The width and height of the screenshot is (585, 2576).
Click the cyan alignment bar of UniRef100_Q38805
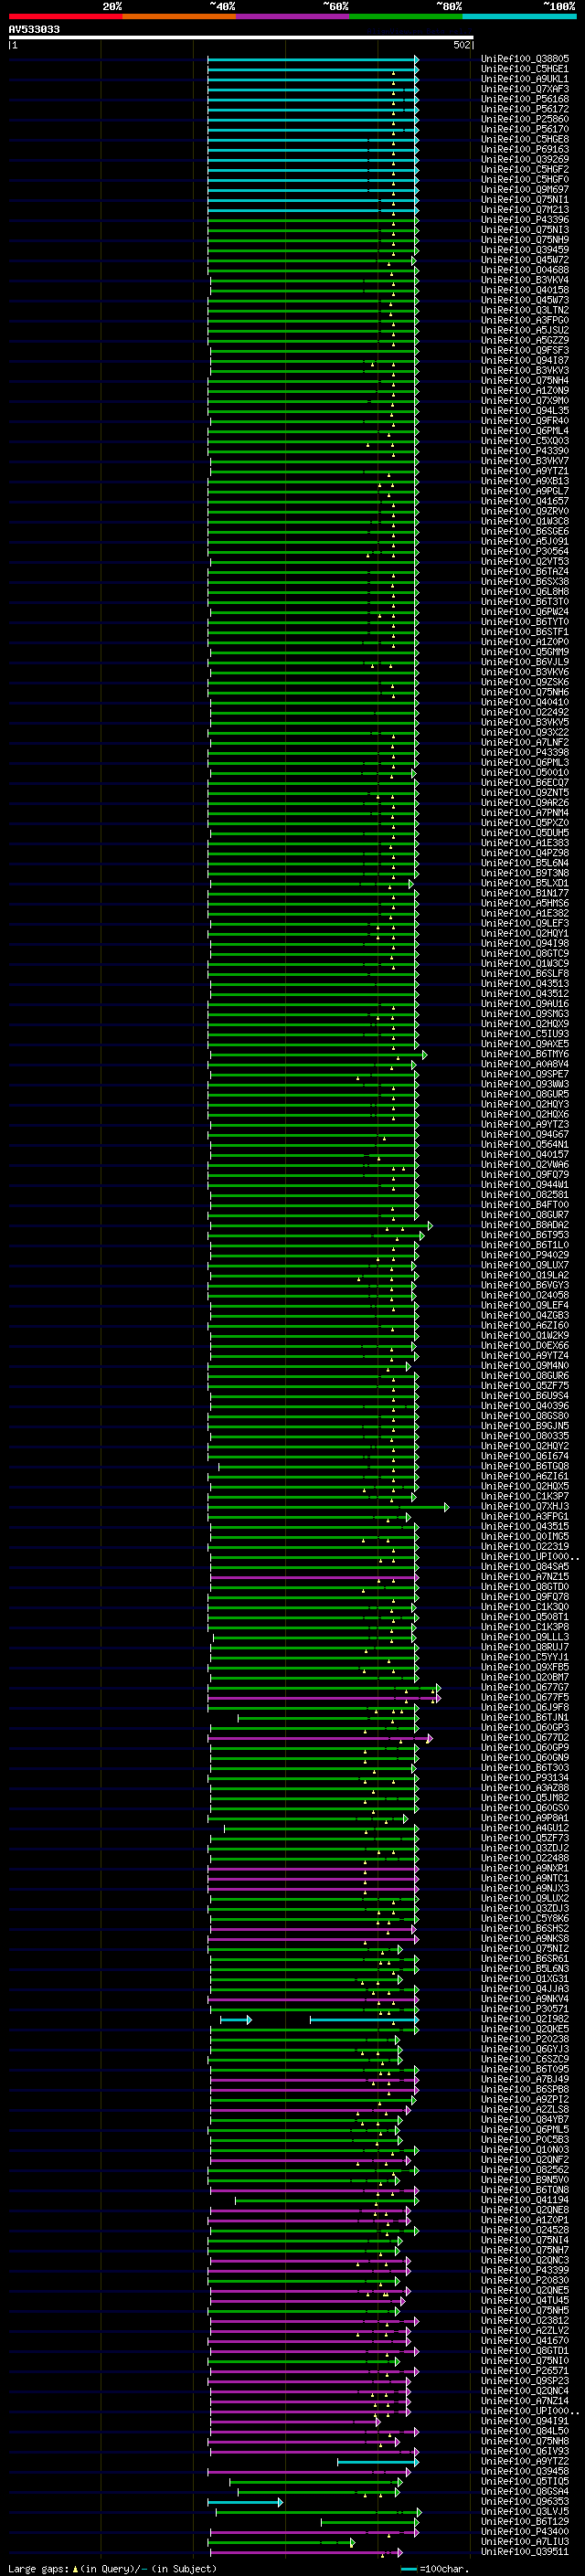click(x=313, y=59)
